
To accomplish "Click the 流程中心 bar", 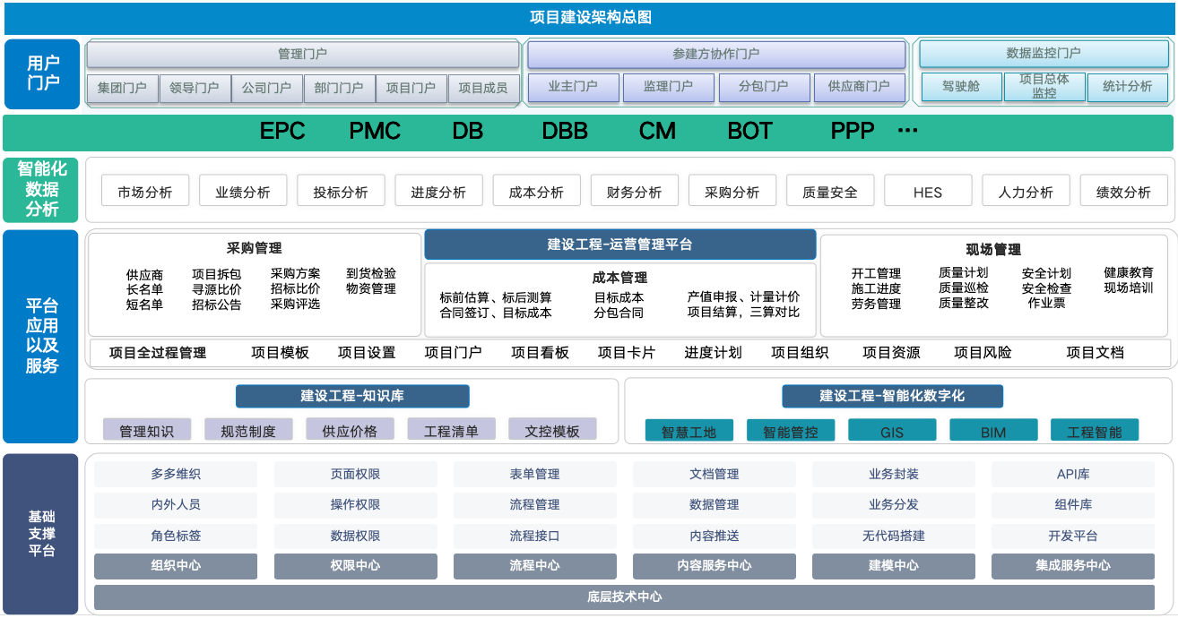I will pos(535,566).
